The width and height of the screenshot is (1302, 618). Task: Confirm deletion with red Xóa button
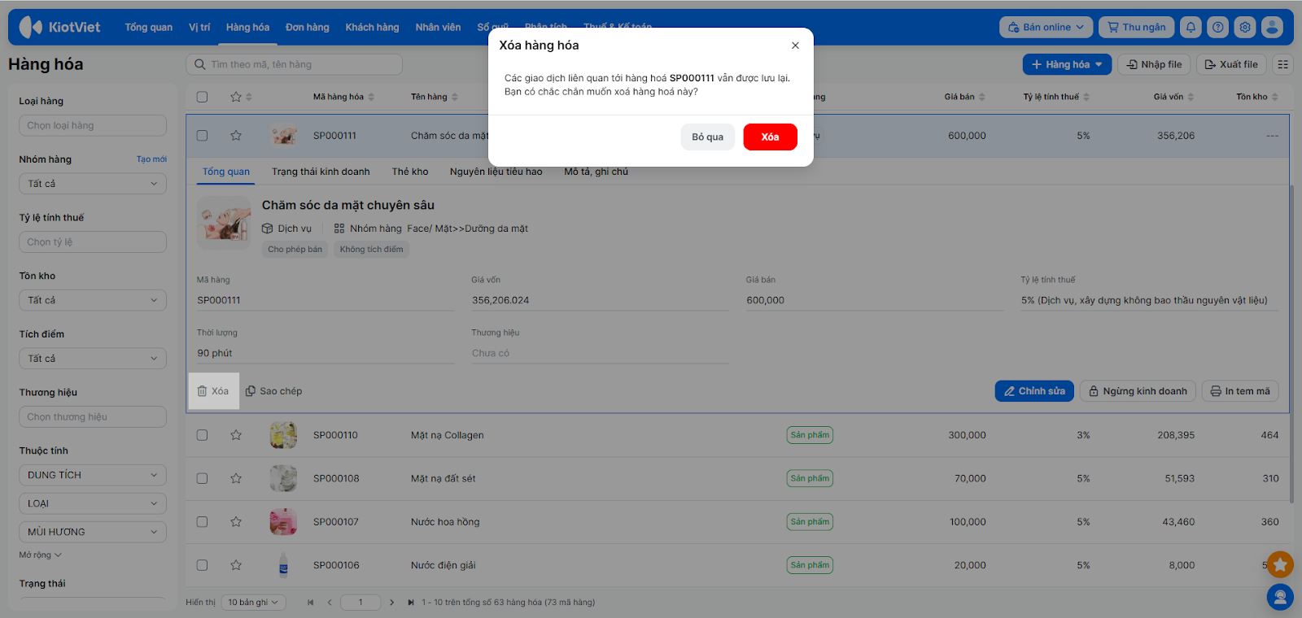[770, 137]
